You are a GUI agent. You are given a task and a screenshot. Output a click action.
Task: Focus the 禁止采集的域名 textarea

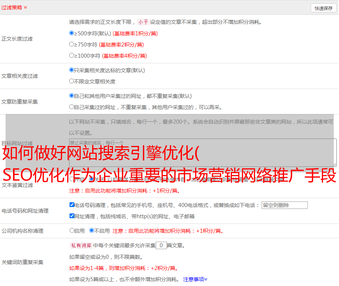coord(203,153)
